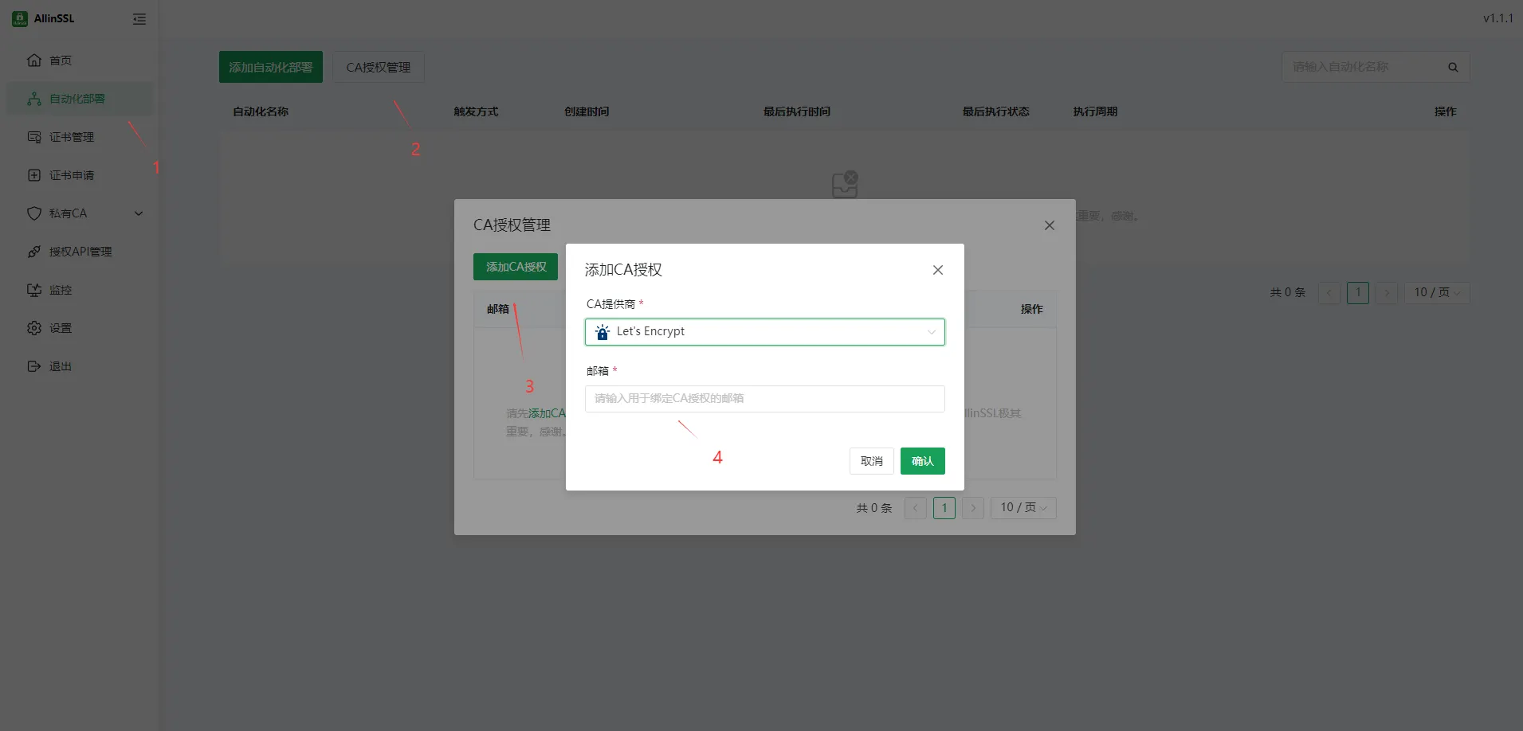Click the cancel button in dialog

coord(871,461)
